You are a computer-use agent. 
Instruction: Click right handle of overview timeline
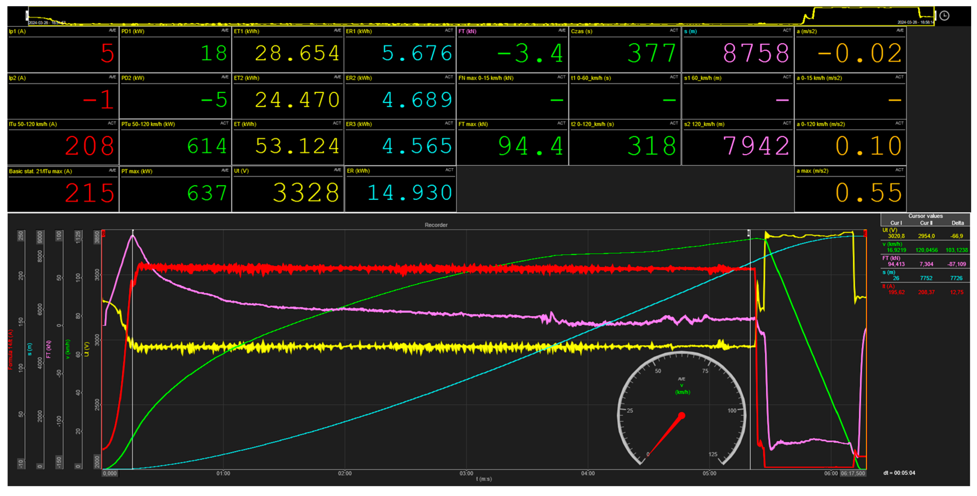click(935, 16)
